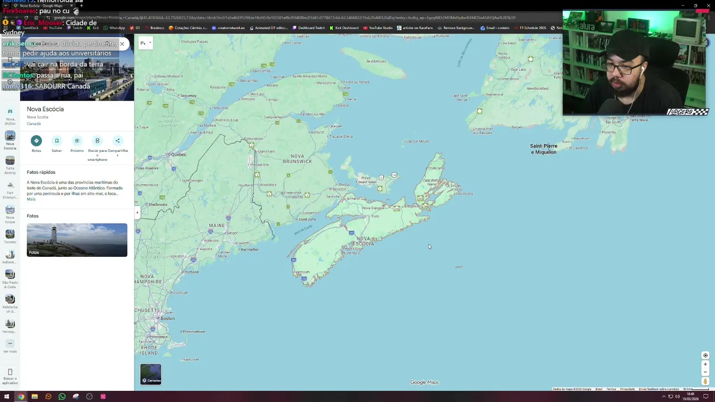Open the Kick Dashboard bookmark
715x402 pixels.
pos(344,28)
